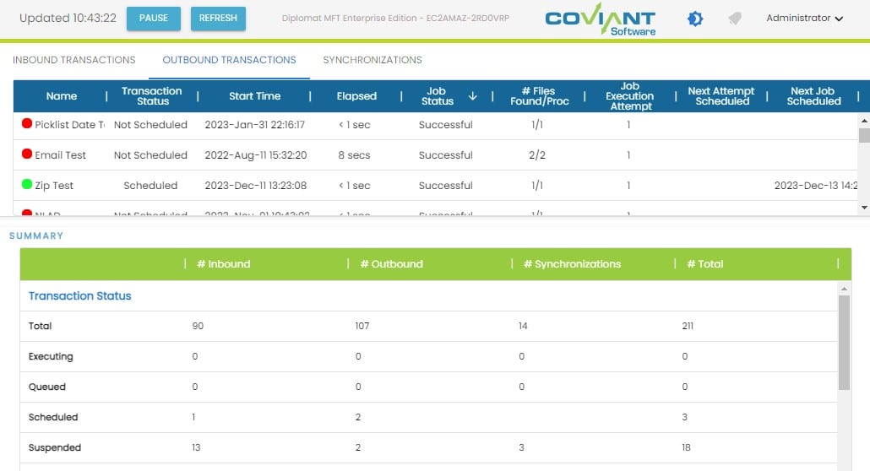Click the Queued row label
870x471 pixels.
point(47,387)
